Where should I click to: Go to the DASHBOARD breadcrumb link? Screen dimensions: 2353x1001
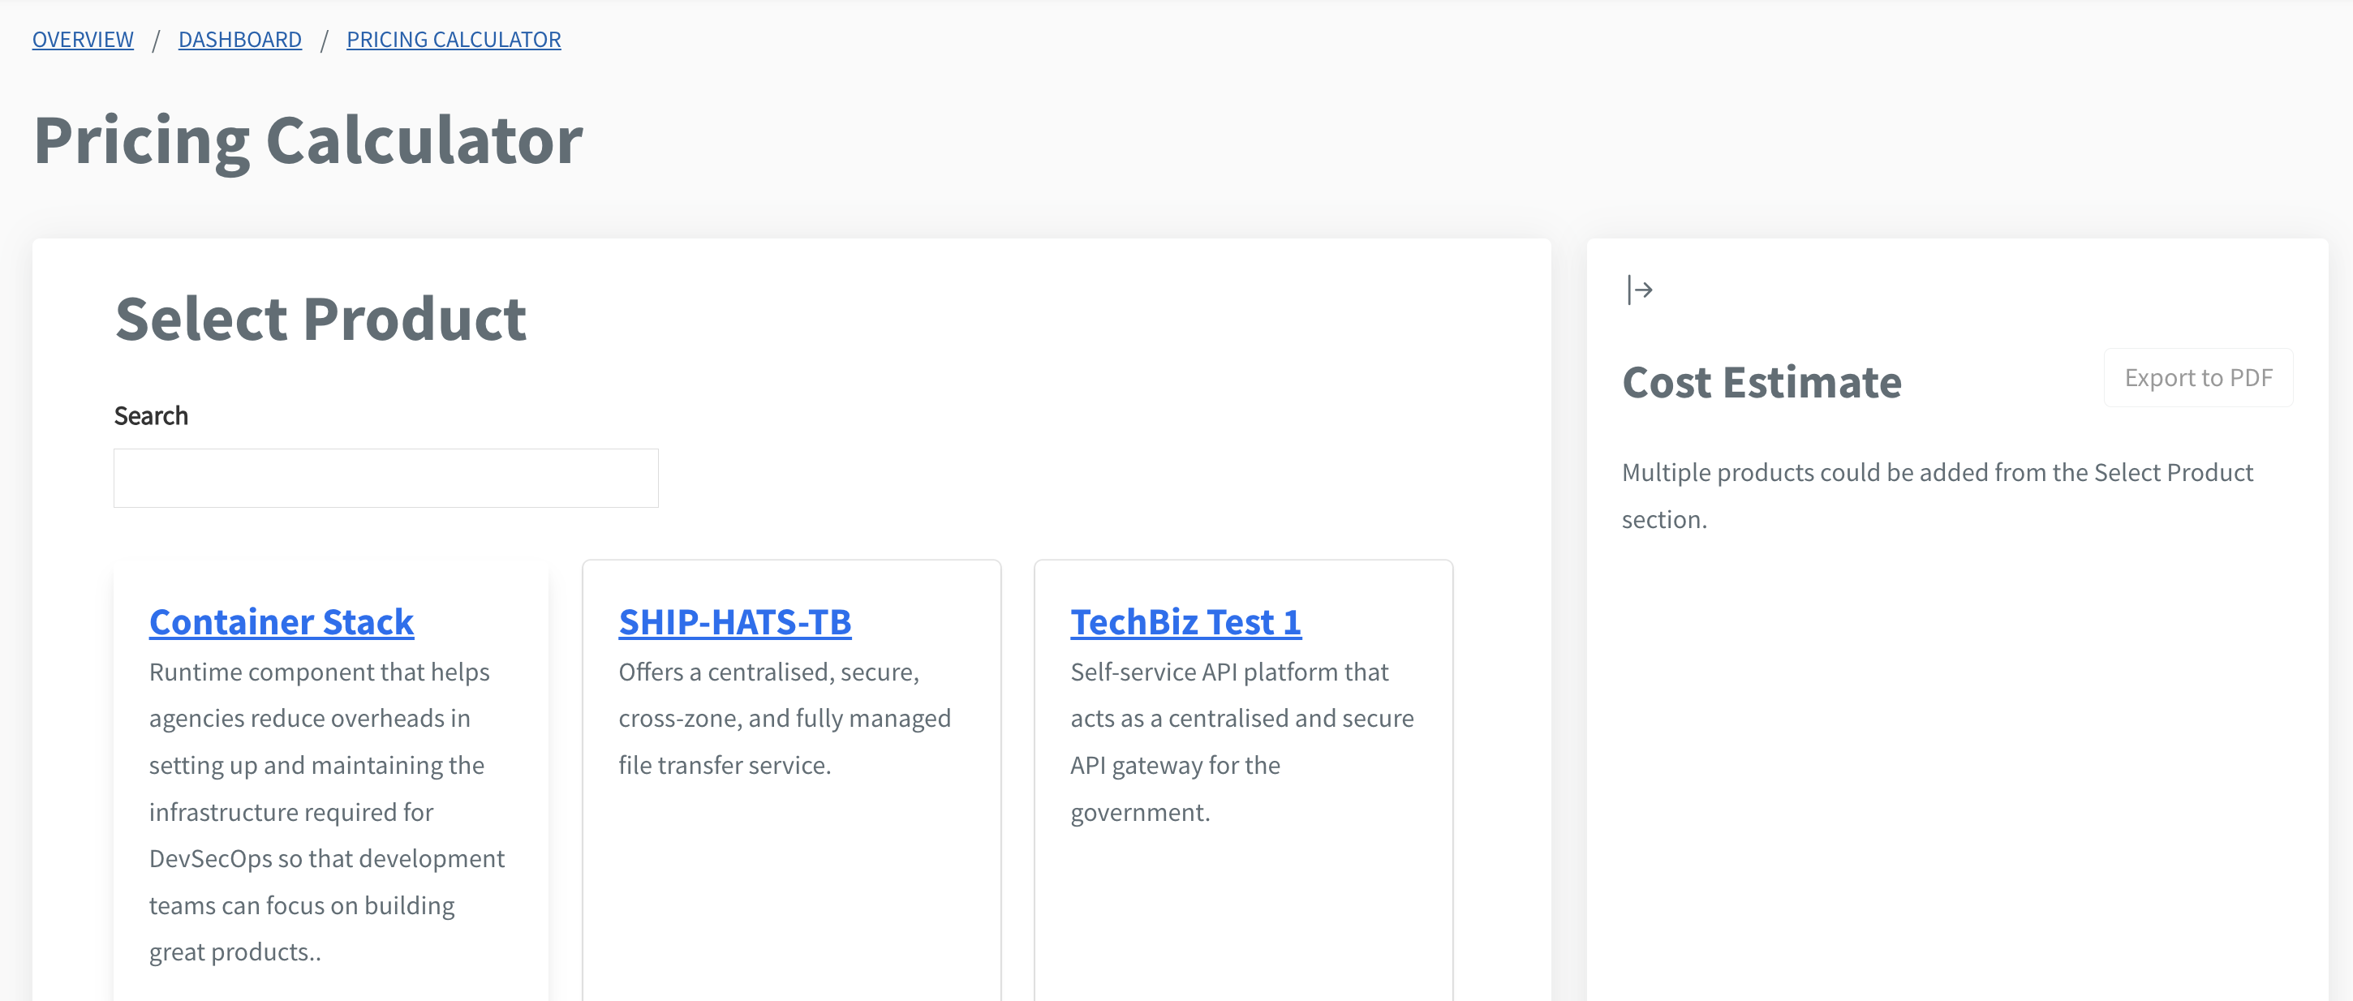[x=239, y=39]
